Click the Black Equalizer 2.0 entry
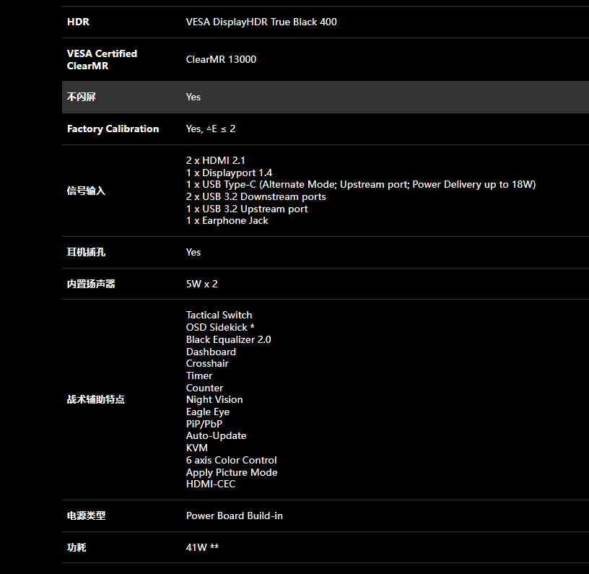The height and width of the screenshot is (574, 589). pyautogui.click(x=228, y=339)
